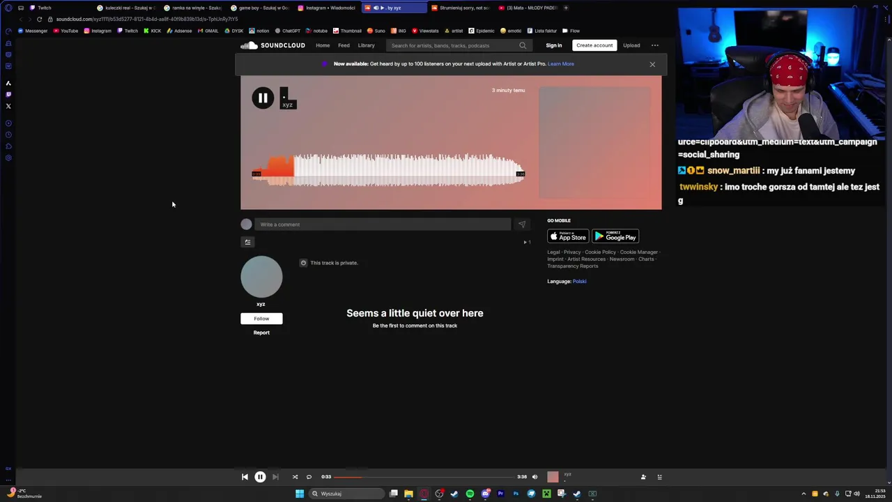This screenshot has height=502, width=892.
Task: Open a new browser tab
Action: (x=566, y=8)
